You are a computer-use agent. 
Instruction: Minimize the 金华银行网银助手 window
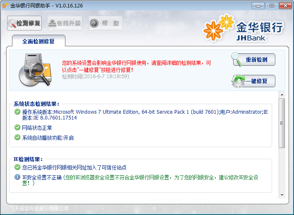click(x=258, y=6)
